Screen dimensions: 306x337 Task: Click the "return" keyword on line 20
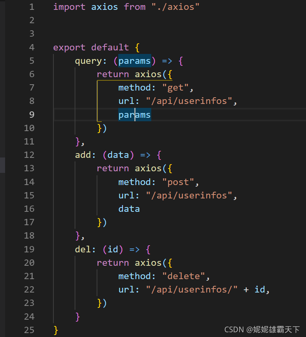pyautogui.click(x=113, y=263)
